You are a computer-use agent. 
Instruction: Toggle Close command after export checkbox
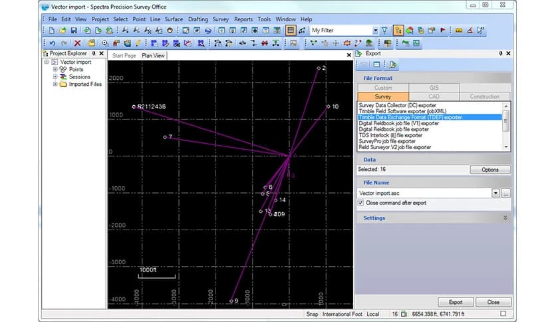[x=360, y=203]
